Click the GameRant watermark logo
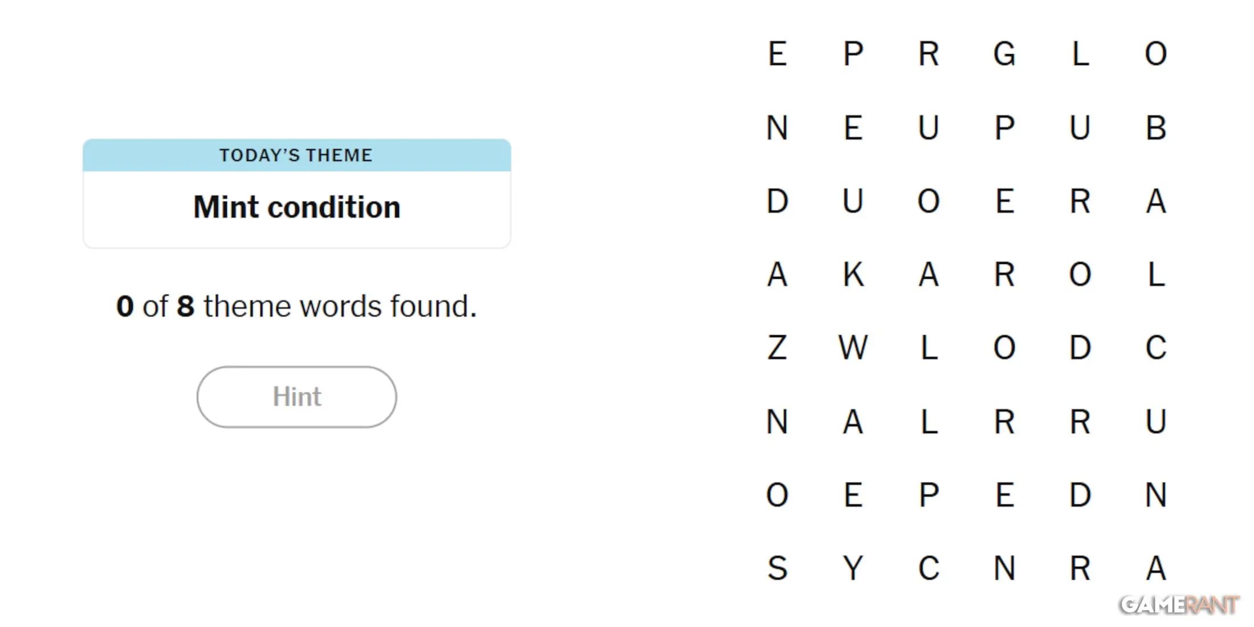Image resolution: width=1254 pixels, height=627 pixels. tap(1179, 605)
